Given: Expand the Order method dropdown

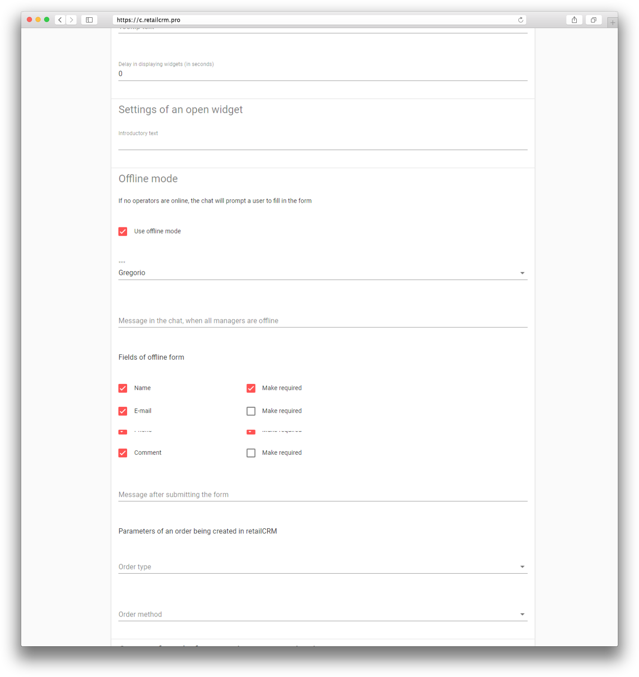Looking at the screenshot, I should [x=323, y=614].
